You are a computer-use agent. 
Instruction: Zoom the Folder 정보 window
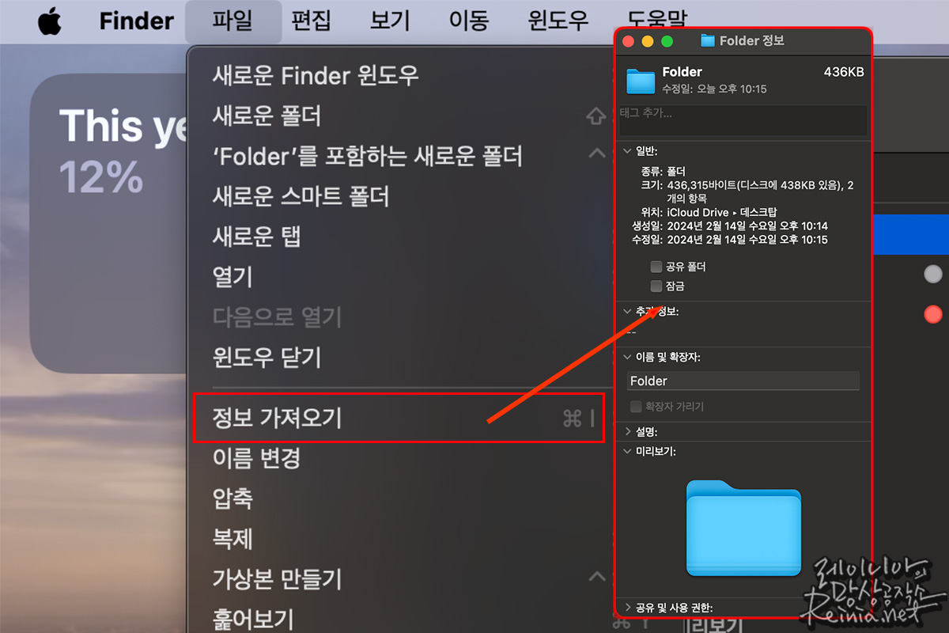click(667, 41)
